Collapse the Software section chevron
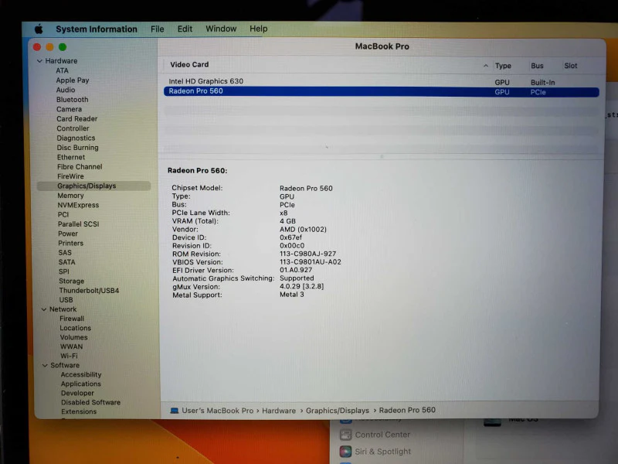This screenshot has height=464, width=618. coord(45,365)
